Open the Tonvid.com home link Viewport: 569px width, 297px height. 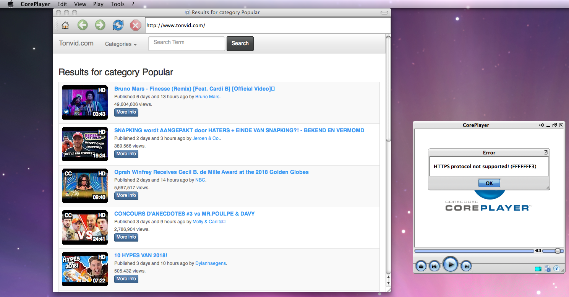[76, 43]
